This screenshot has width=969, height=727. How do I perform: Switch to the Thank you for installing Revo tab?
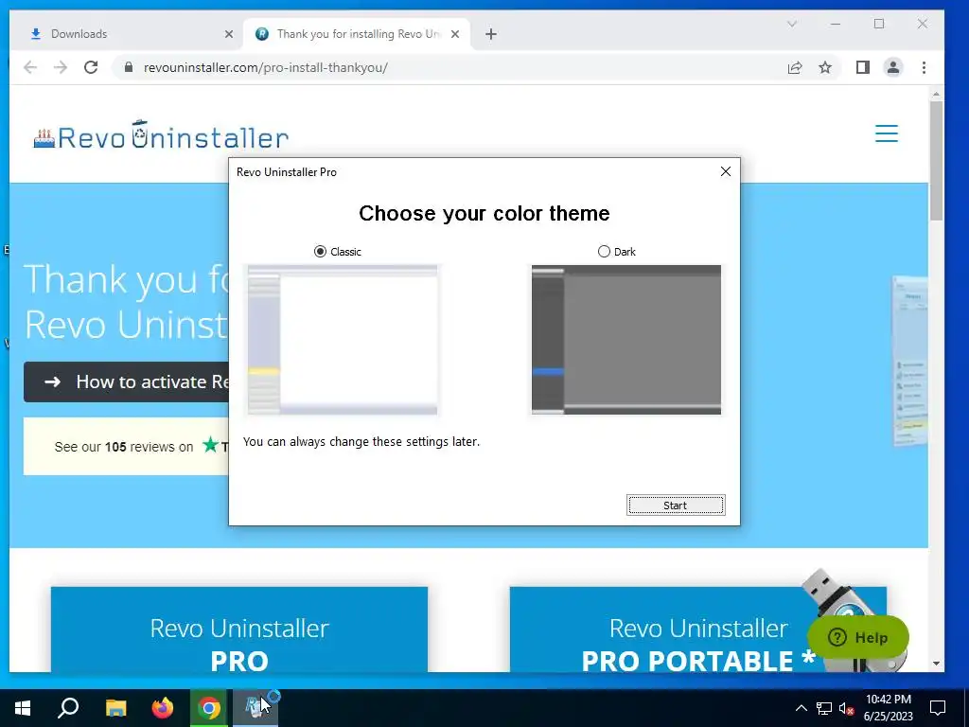[x=357, y=34]
